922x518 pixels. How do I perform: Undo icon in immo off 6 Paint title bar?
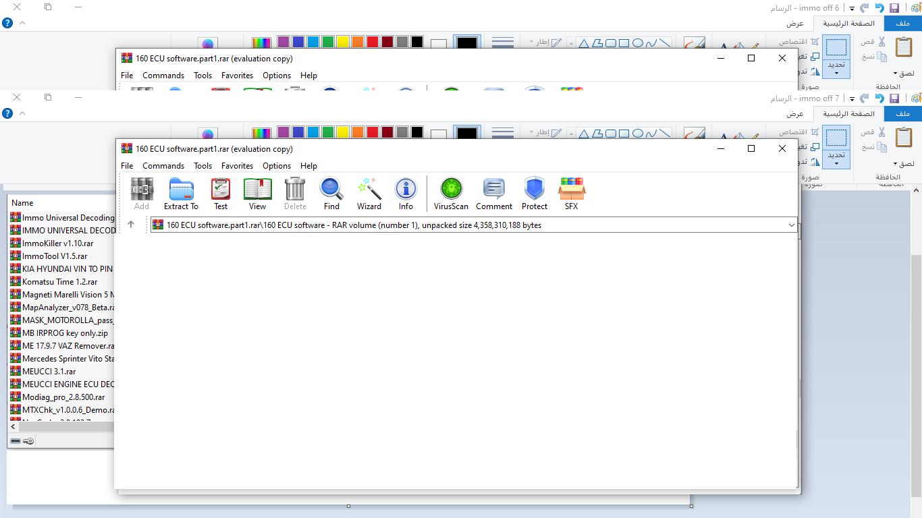[x=879, y=8]
